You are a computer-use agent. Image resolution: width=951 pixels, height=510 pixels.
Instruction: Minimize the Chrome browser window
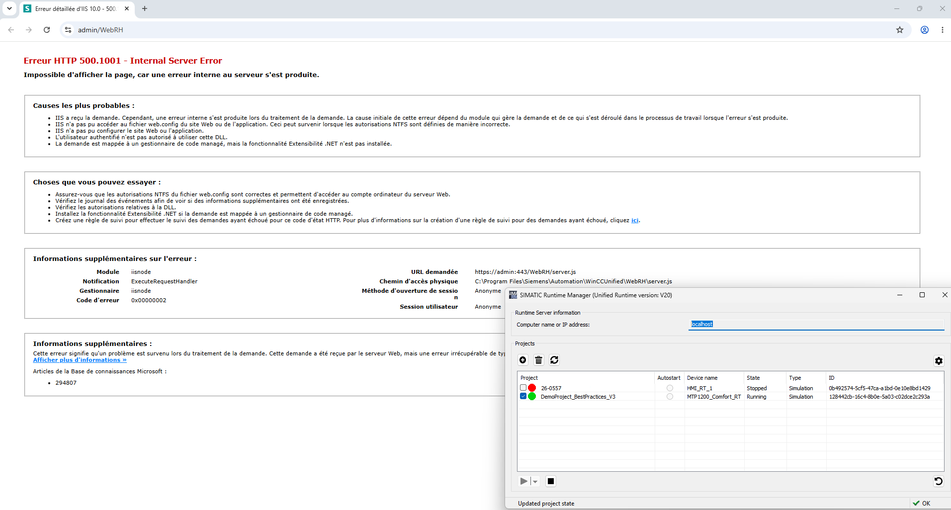click(897, 8)
